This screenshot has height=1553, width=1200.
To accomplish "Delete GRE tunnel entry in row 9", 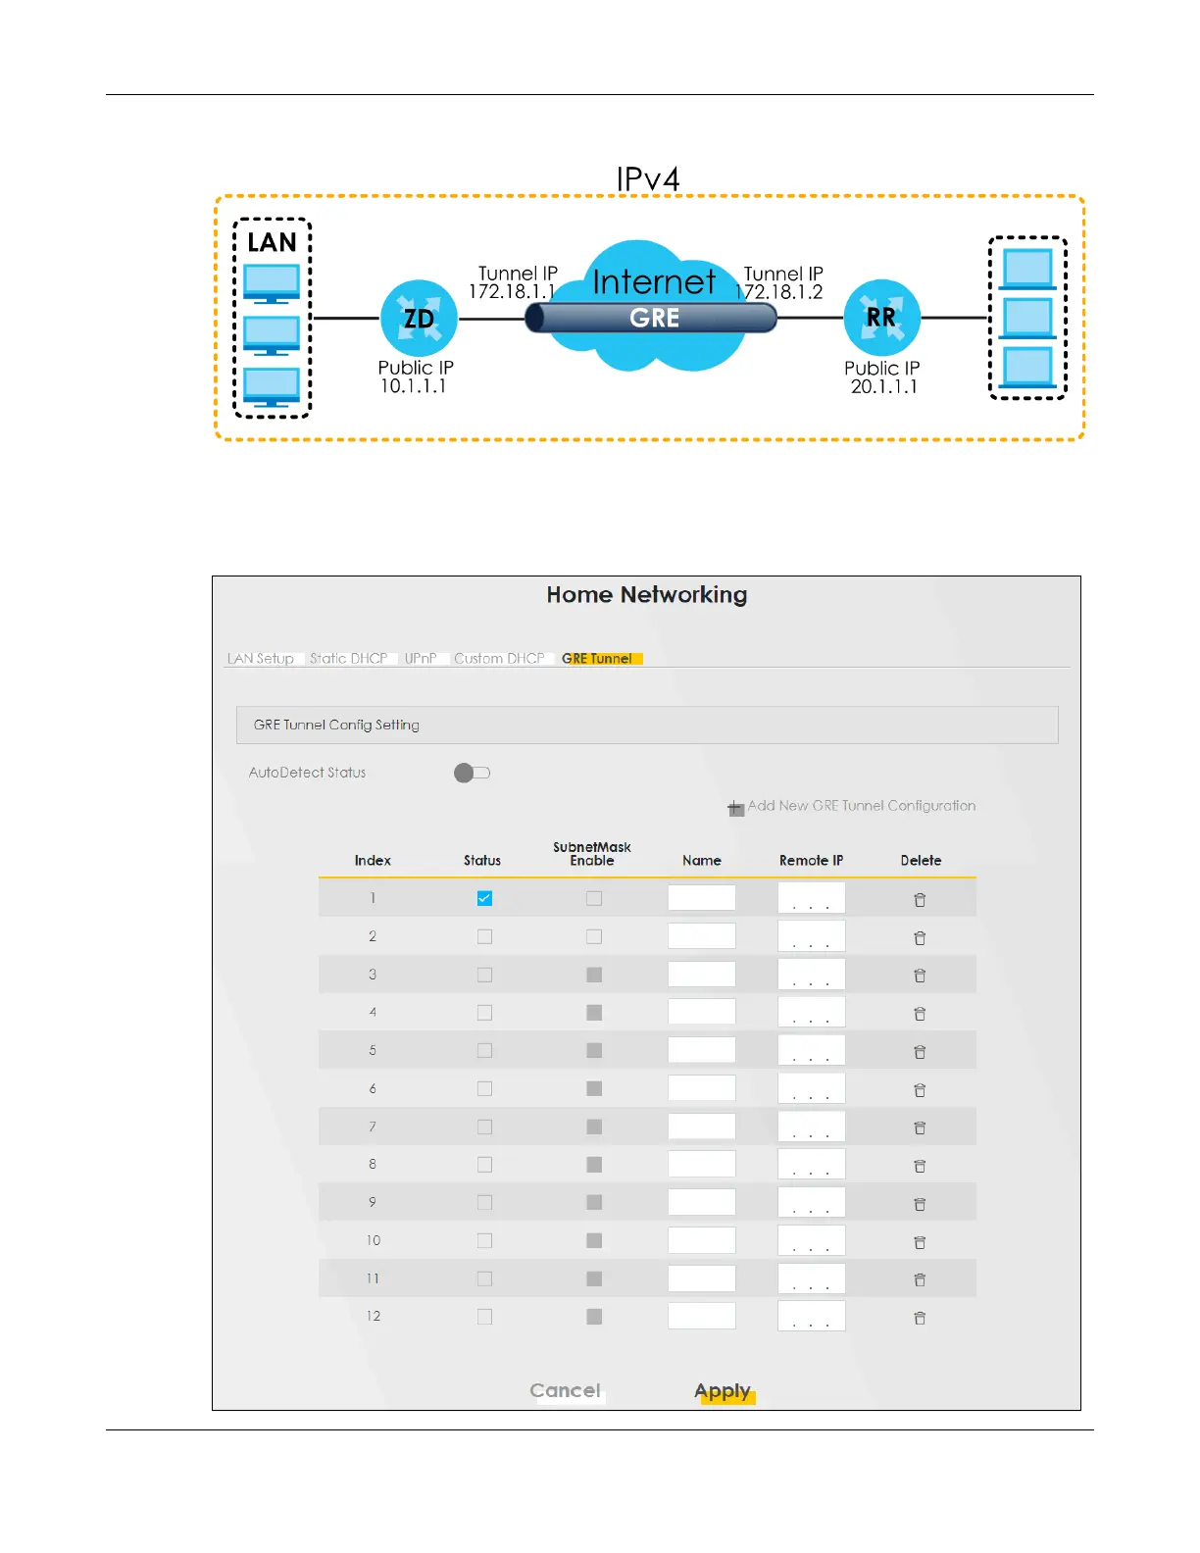I will 920,1204.
